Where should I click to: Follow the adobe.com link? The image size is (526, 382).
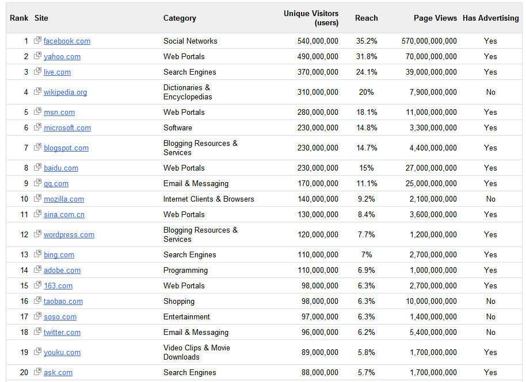tap(62, 270)
